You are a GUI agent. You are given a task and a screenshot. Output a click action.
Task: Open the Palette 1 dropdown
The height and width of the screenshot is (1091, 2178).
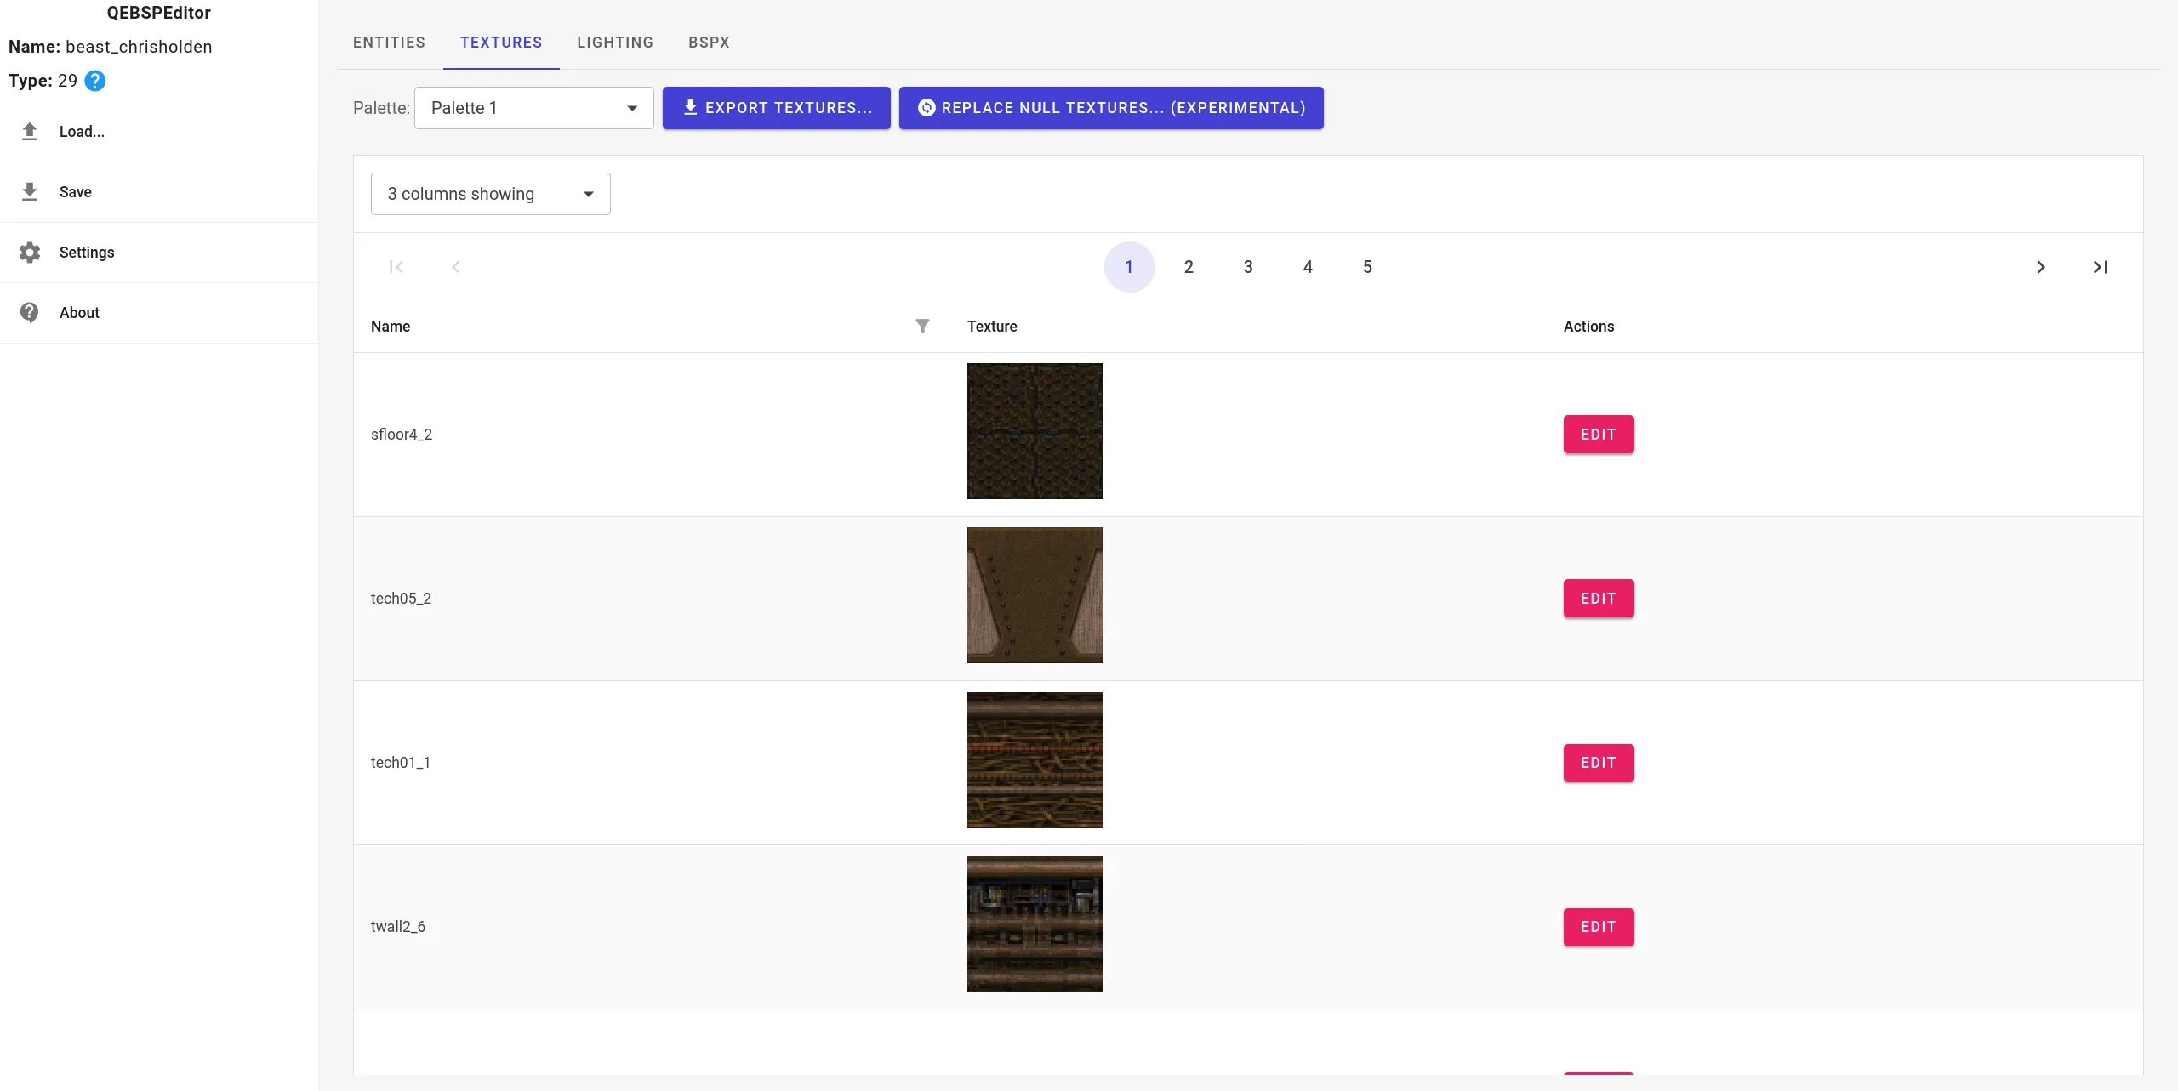(534, 108)
